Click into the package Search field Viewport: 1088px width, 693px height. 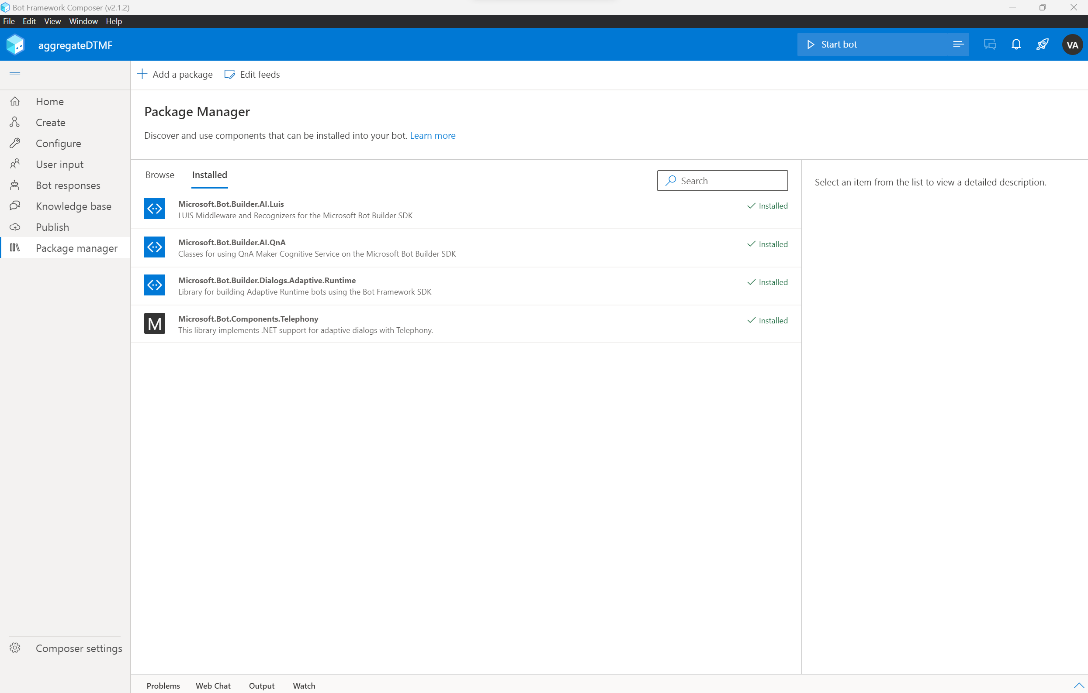pyautogui.click(x=722, y=181)
